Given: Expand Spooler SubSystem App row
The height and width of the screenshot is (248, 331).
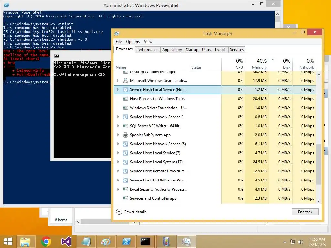Looking at the screenshot, I should pos(118,135).
